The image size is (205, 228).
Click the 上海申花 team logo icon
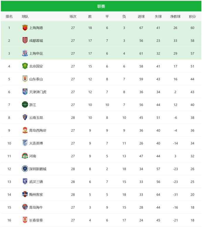tap(25, 53)
